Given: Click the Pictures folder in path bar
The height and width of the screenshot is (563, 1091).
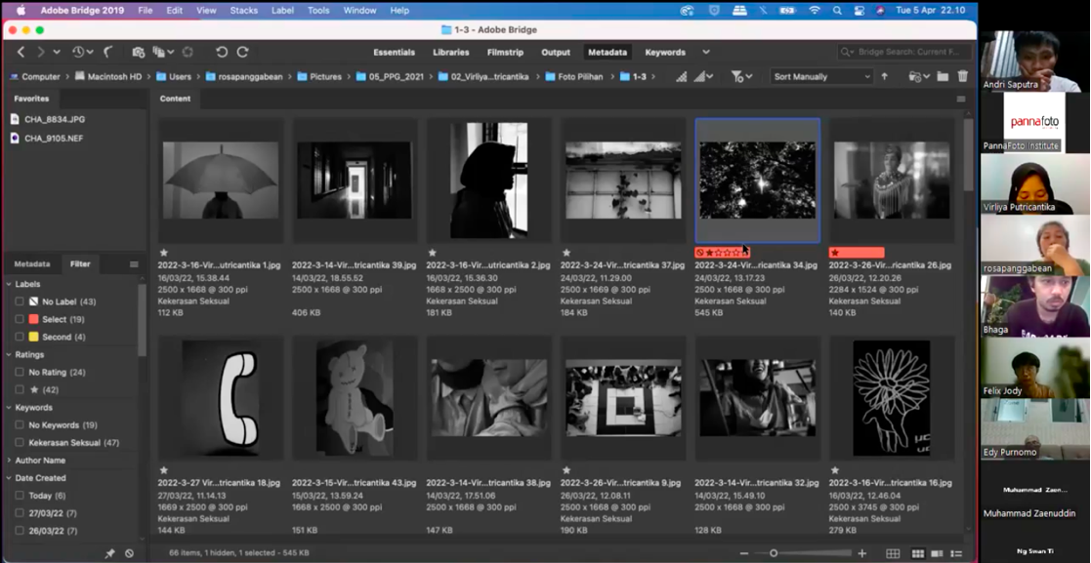Looking at the screenshot, I should (x=319, y=76).
